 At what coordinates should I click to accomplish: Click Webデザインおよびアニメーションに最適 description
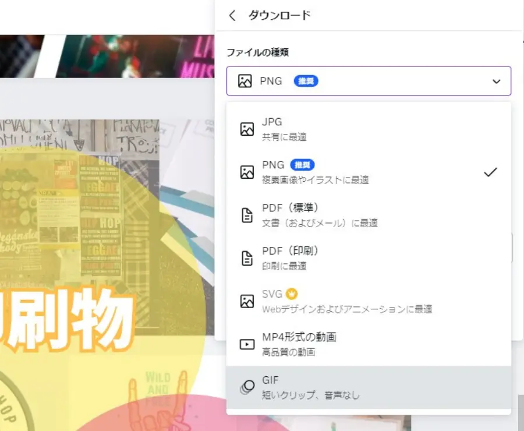[347, 309]
